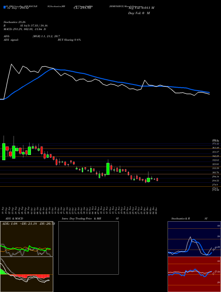The height and width of the screenshot is (292, 221).
Task: Open the empty intraday trading price box
Action: tap(88, 248)
